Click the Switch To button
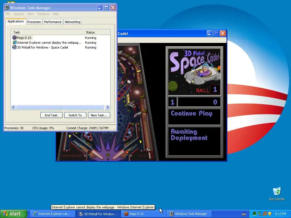291x218 pixels. 75,115
